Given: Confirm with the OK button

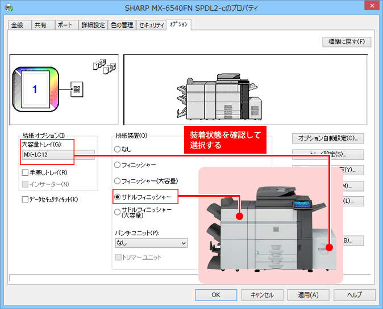Looking at the screenshot, I should [x=215, y=295].
